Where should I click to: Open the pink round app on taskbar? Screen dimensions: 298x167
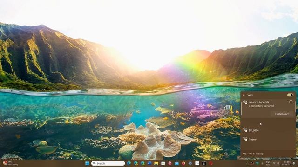170,163
